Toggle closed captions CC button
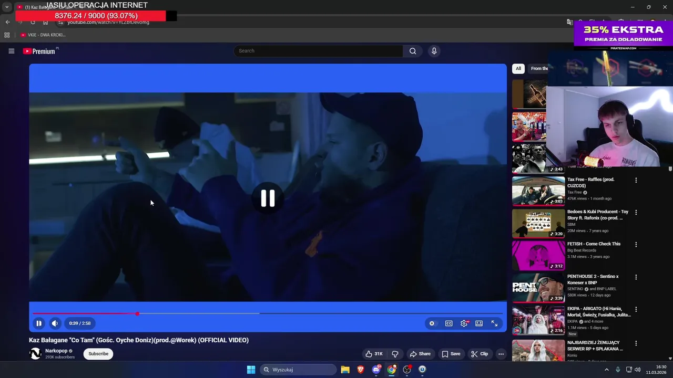This screenshot has height=378, width=673. [x=449, y=323]
